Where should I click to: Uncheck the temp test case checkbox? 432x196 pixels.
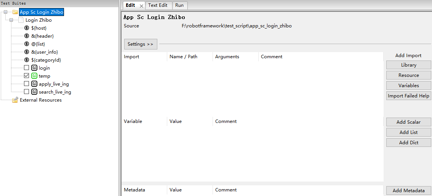(27, 76)
